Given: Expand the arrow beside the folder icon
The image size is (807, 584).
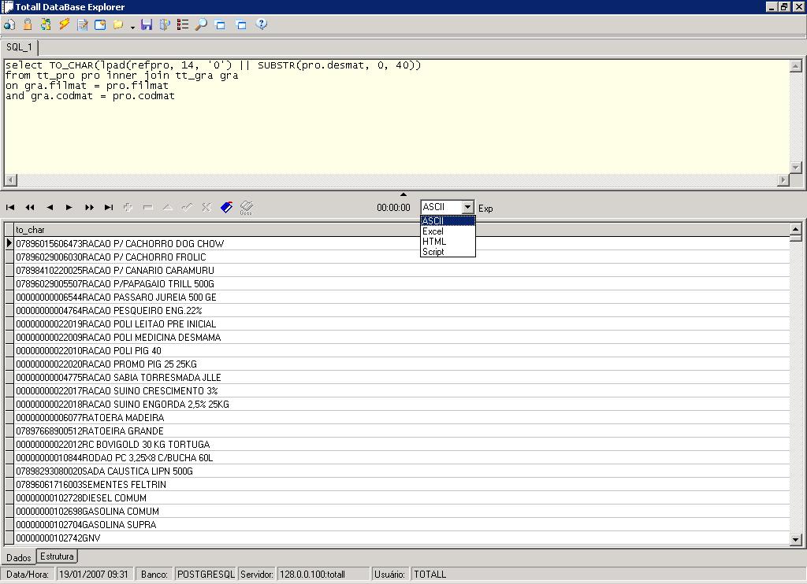Looking at the screenshot, I should [132, 27].
